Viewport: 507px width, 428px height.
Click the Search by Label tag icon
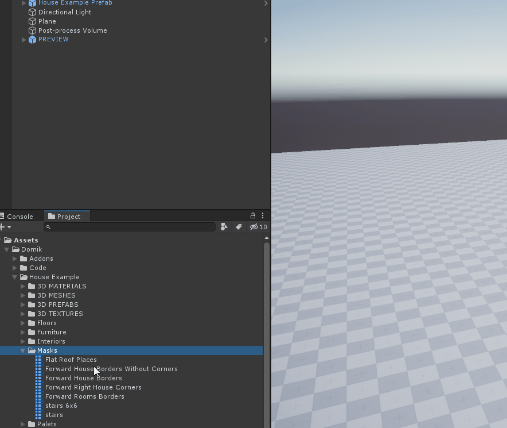[239, 227]
